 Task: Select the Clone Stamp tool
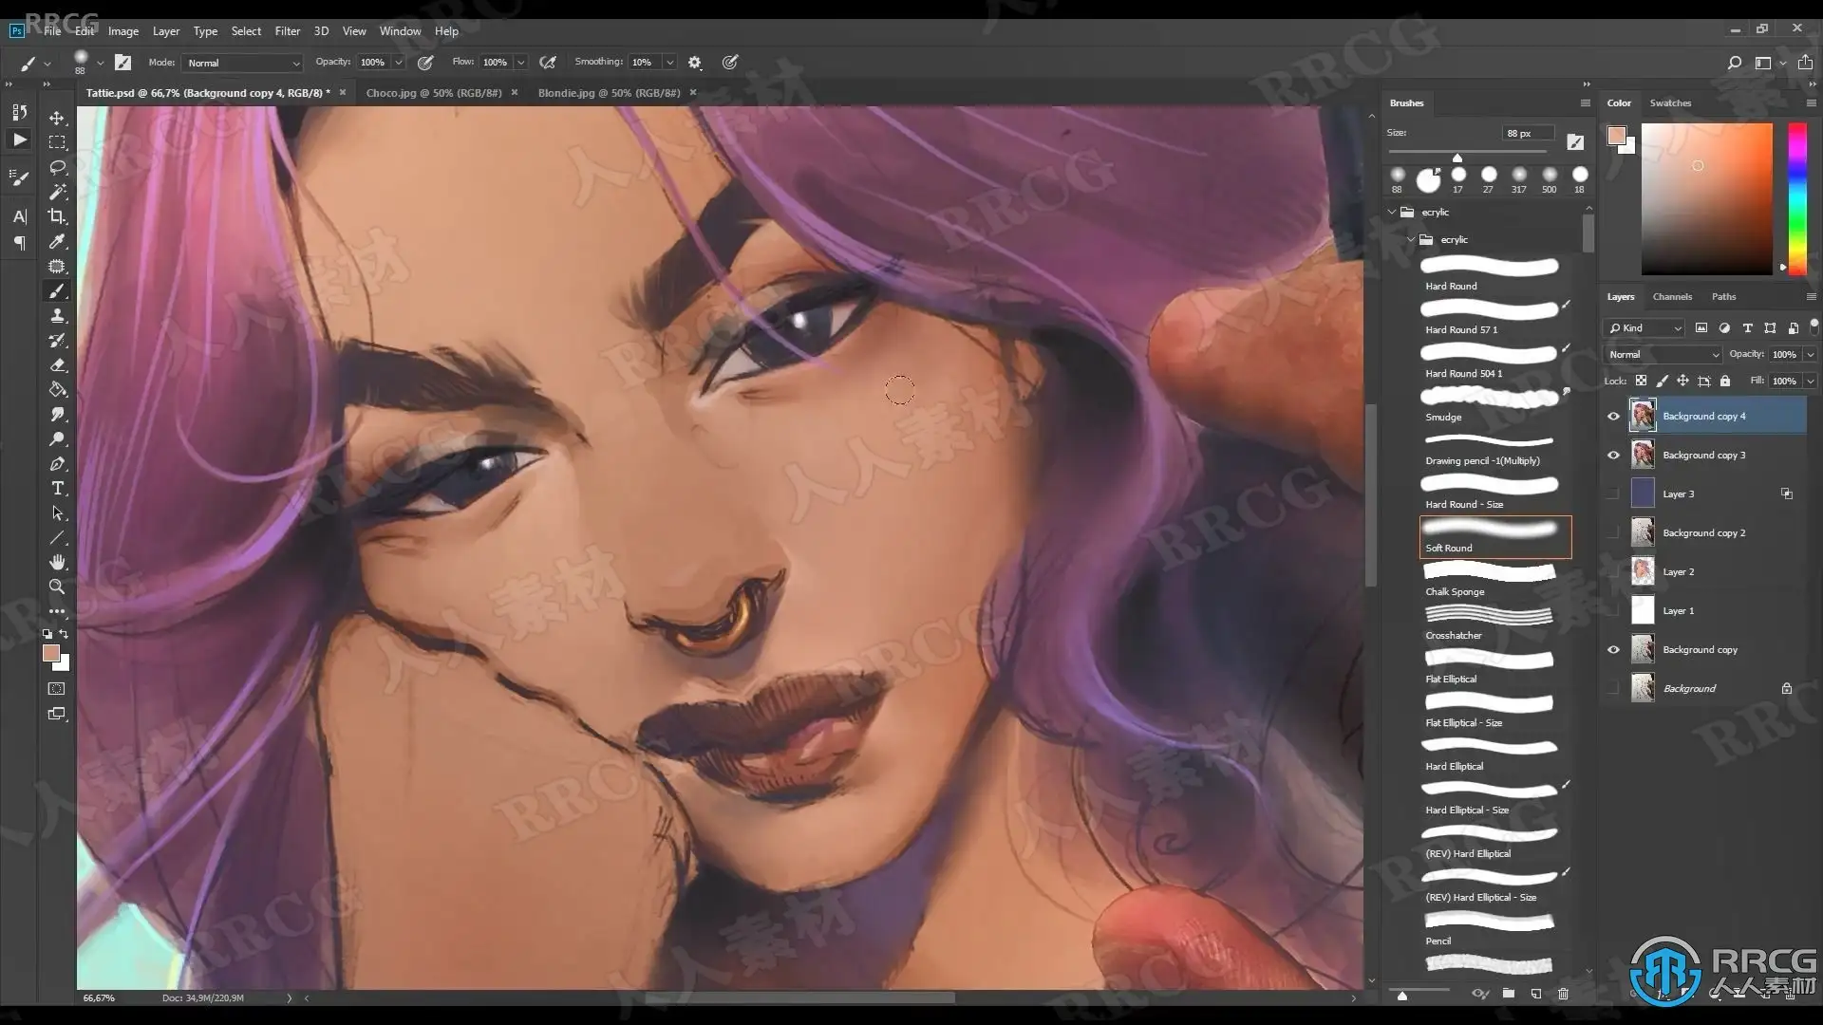(57, 316)
